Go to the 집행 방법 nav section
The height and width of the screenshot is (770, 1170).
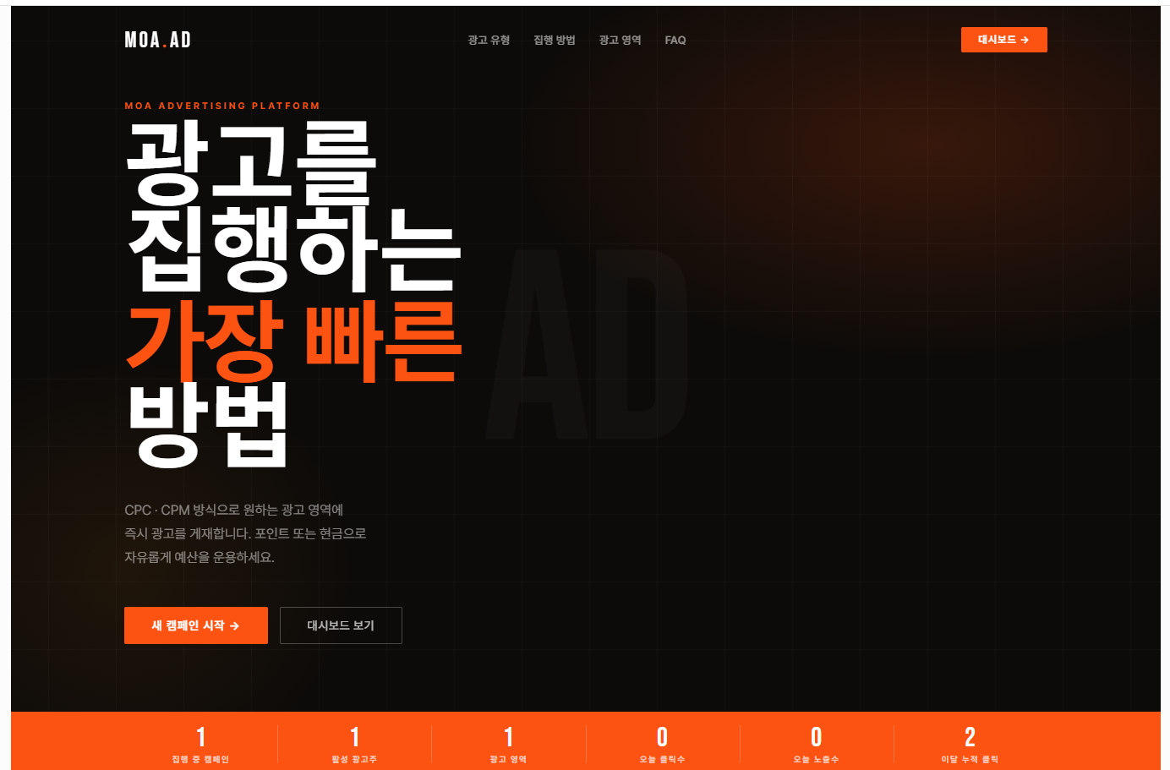(554, 40)
